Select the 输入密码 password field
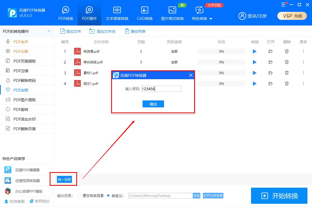The width and height of the screenshot is (312, 207). (x=161, y=89)
